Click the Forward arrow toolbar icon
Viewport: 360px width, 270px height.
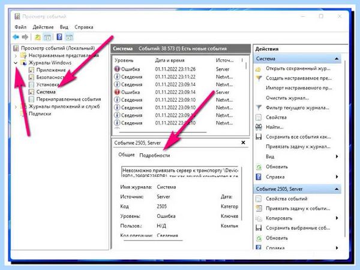click(25, 37)
